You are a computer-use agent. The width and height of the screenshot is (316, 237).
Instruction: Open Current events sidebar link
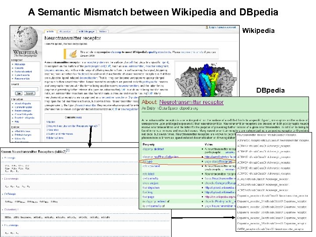pyautogui.click(x=22, y=75)
